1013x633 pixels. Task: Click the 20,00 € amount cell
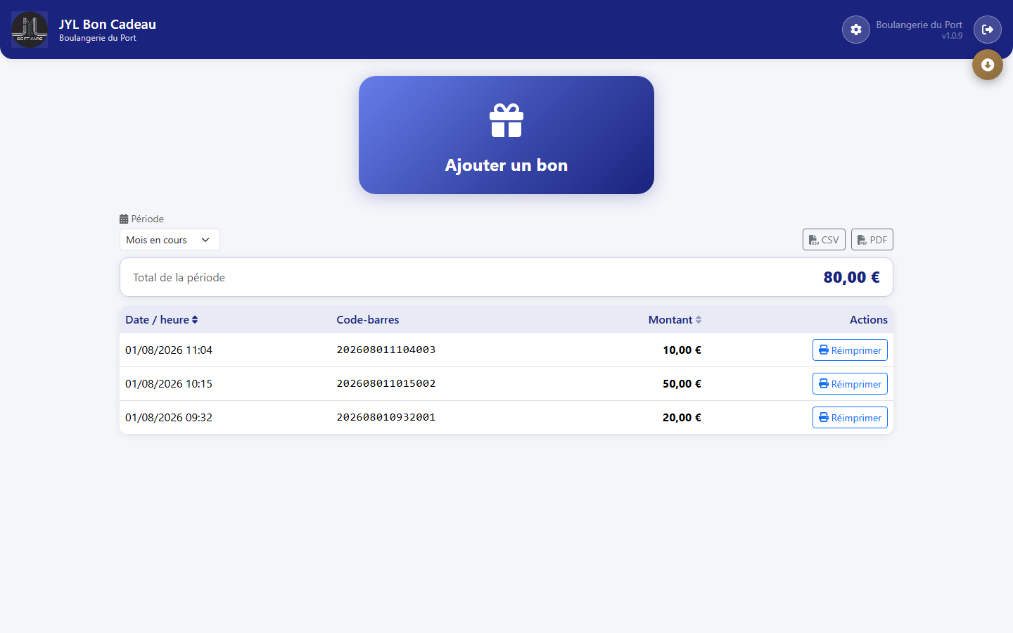[682, 417]
